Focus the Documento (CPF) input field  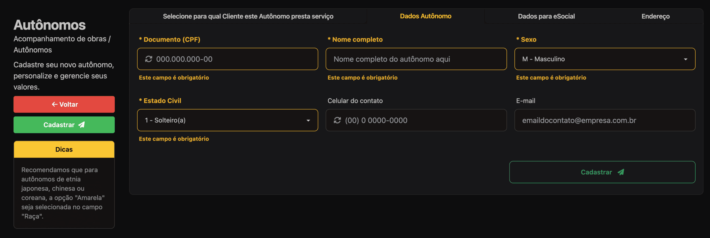pos(233,59)
